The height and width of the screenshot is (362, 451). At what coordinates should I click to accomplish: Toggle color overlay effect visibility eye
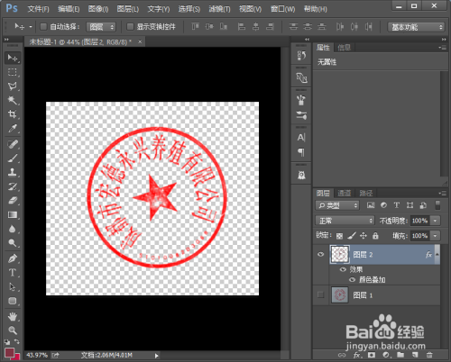tap(353, 280)
